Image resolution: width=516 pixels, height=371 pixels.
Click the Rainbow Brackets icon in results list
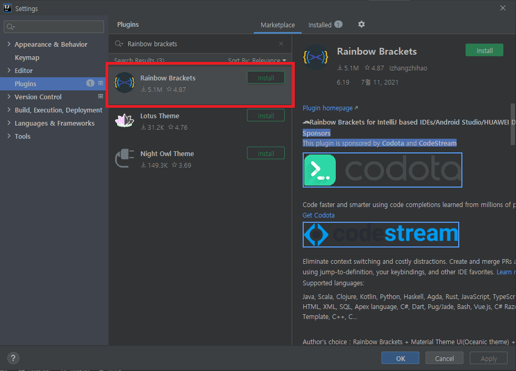125,83
